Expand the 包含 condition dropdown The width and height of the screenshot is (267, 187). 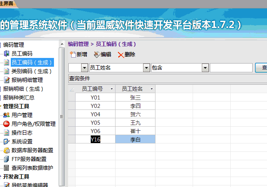tap(205, 68)
